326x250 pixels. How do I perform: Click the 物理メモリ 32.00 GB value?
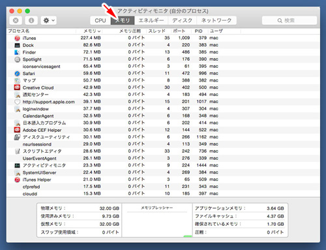pyautogui.click(x=110, y=208)
